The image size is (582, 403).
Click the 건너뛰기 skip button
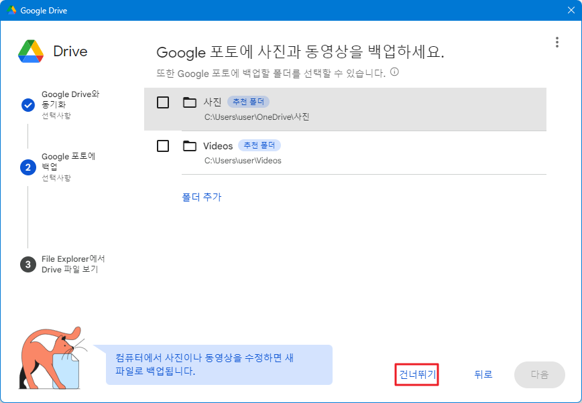pyautogui.click(x=417, y=375)
